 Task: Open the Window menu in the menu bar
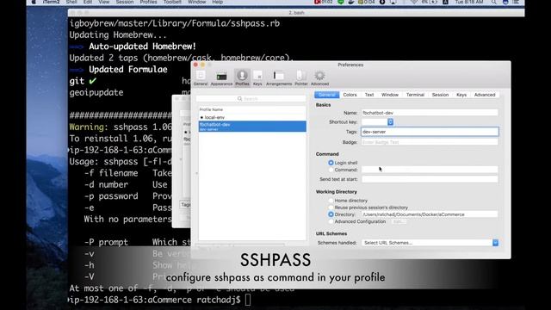[x=197, y=2]
